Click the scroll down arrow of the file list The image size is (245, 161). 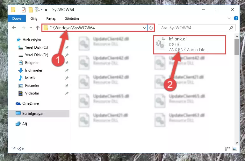237,143
